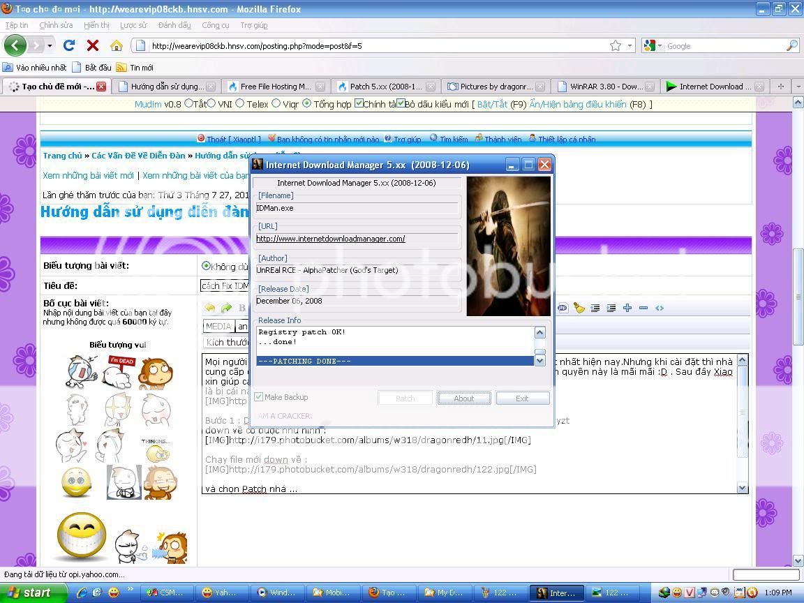Open the bookmark star dropdown arrow

pyautogui.click(x=630, y=45)
